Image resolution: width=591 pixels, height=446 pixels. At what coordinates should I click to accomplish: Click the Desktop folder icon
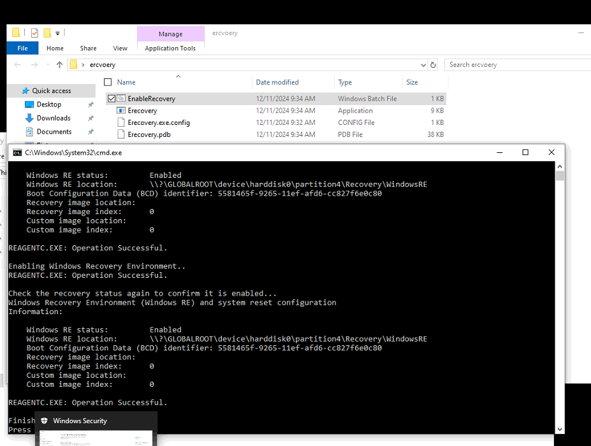tap(29, 104)
